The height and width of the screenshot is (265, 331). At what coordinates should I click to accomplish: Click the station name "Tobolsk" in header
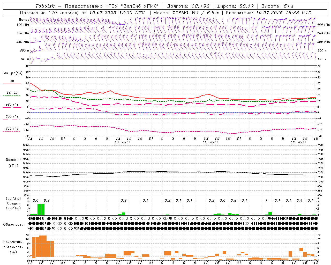[x=45, y=6]
